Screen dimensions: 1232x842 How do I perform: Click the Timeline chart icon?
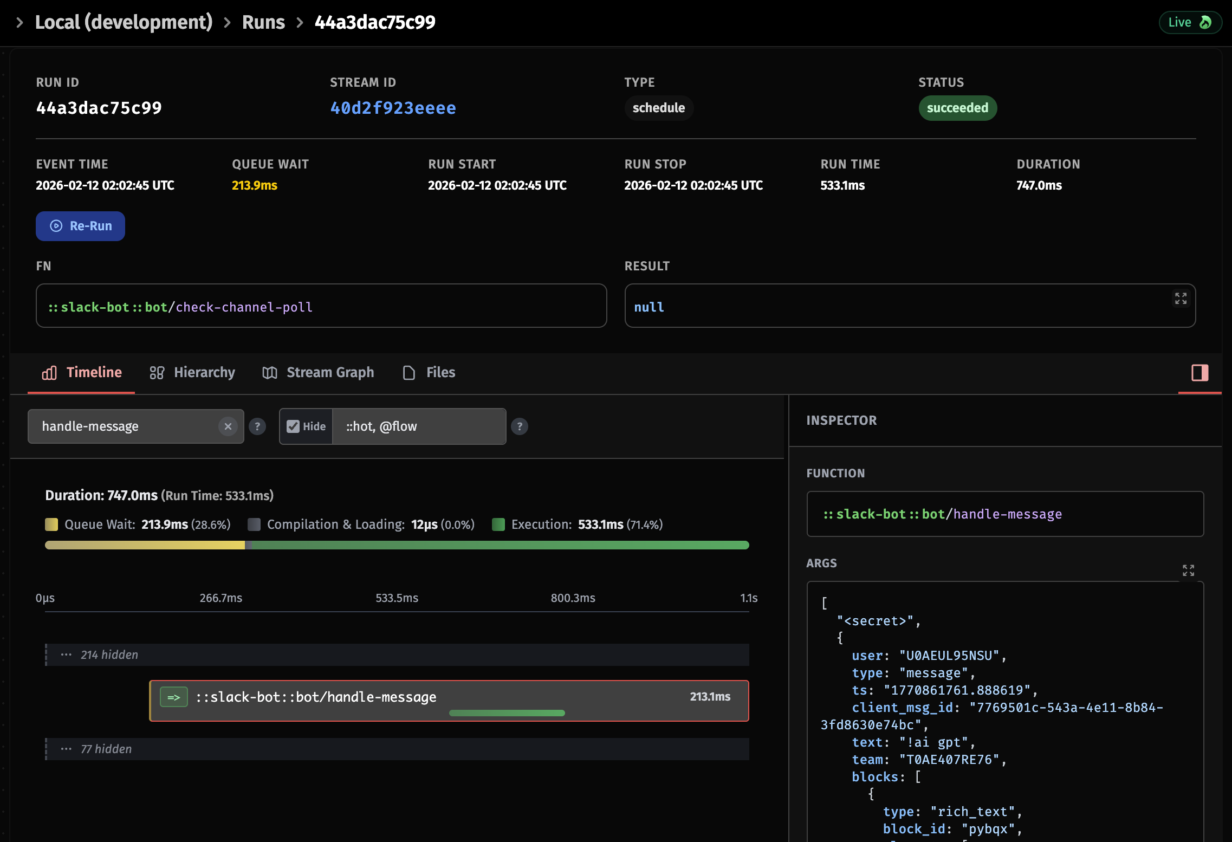click(x=49, y=372)
